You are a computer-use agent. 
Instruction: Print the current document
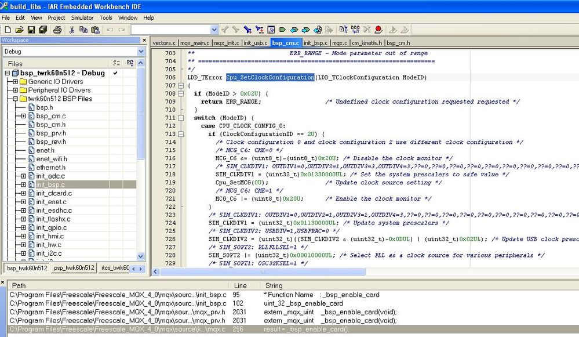point(57,30)
